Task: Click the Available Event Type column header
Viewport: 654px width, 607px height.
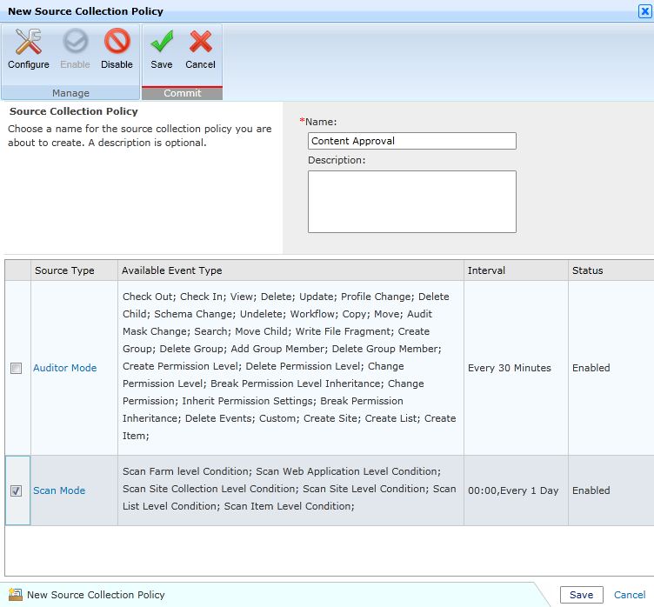Action: point(172,270)
